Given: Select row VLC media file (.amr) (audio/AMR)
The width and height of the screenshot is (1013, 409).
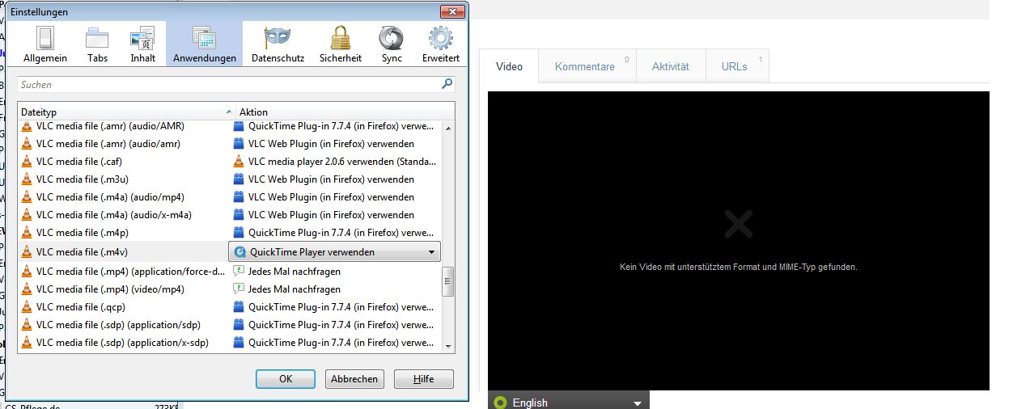Looking at the screenshot, I should point(231,126).
